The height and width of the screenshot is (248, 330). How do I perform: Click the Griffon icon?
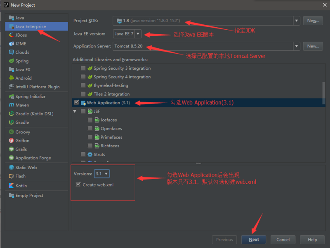click(x=12, y=140)
